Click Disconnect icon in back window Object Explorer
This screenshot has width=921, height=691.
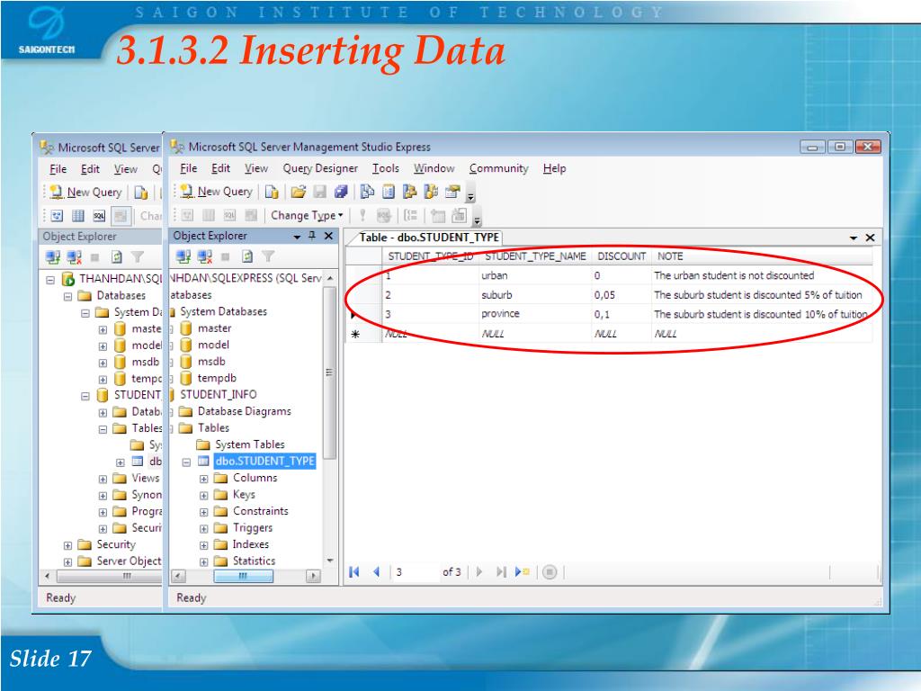(74, 256)
